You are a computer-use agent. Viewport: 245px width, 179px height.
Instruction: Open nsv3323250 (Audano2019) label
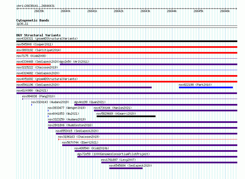pyautogui.click(x=67, y=119)
